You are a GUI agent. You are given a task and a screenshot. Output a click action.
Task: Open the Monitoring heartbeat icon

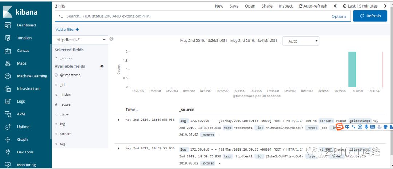[x=8, y=165]
